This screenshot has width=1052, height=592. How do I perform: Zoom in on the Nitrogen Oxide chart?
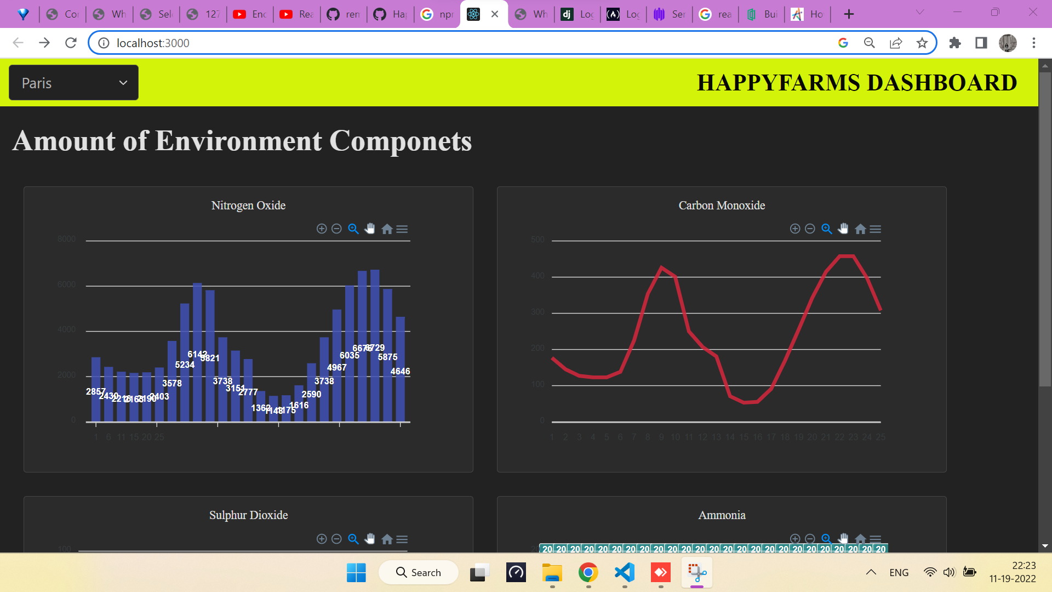[x=322, y=229]
